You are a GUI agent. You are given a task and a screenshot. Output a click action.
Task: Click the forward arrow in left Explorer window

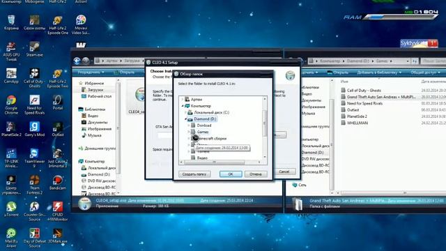tap(86, 61)
